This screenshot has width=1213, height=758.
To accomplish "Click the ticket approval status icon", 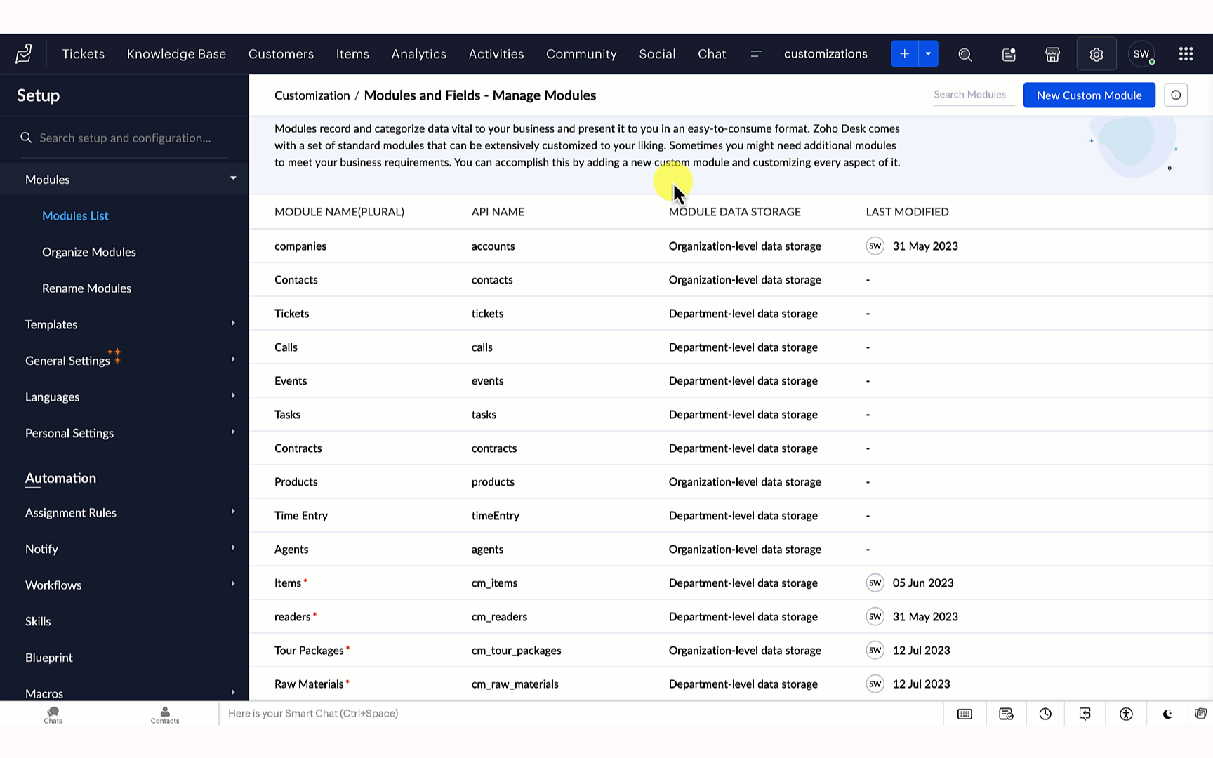I will coord(1006,714).
